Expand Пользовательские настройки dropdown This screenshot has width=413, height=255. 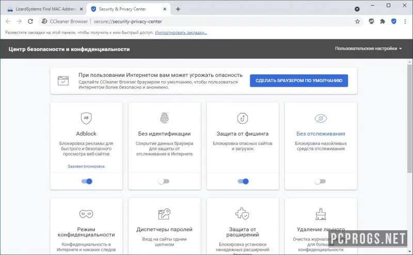[368, 49]
